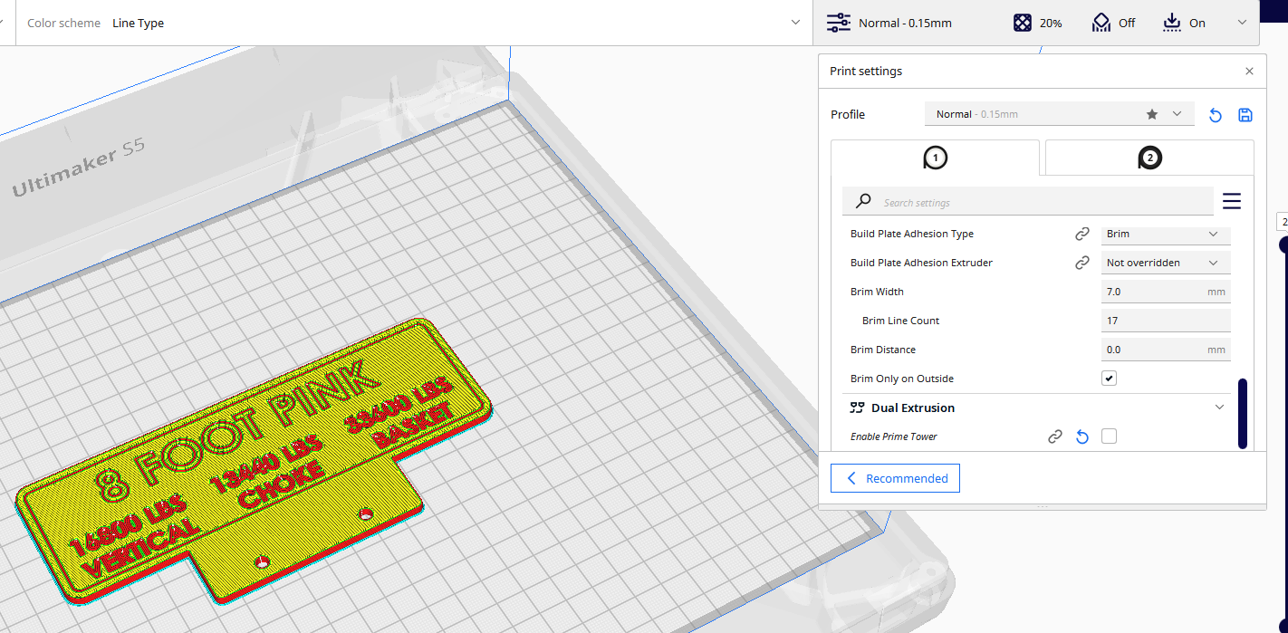Screen dimensions: 1288x633
Task: Open the settings visibility hamburger menu
Action: click(x=1232, y=201)
